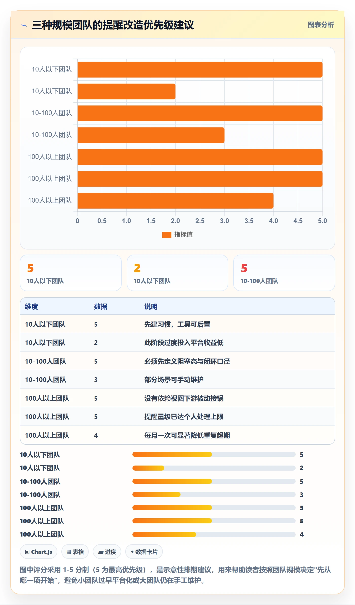Select the chart bar ending at 4.0
Image resolution: width=355 pixels, height=605 pixels.
click(175, 201)
